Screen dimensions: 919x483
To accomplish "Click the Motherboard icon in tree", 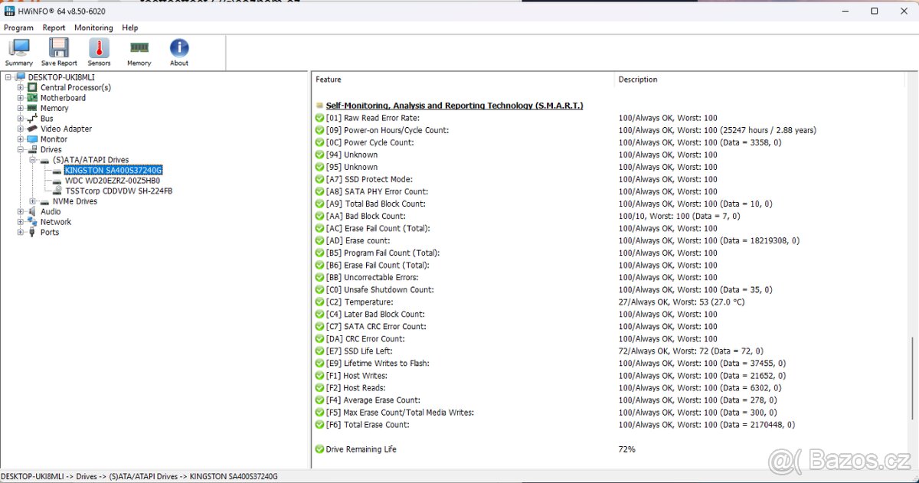I will (32, 98).
